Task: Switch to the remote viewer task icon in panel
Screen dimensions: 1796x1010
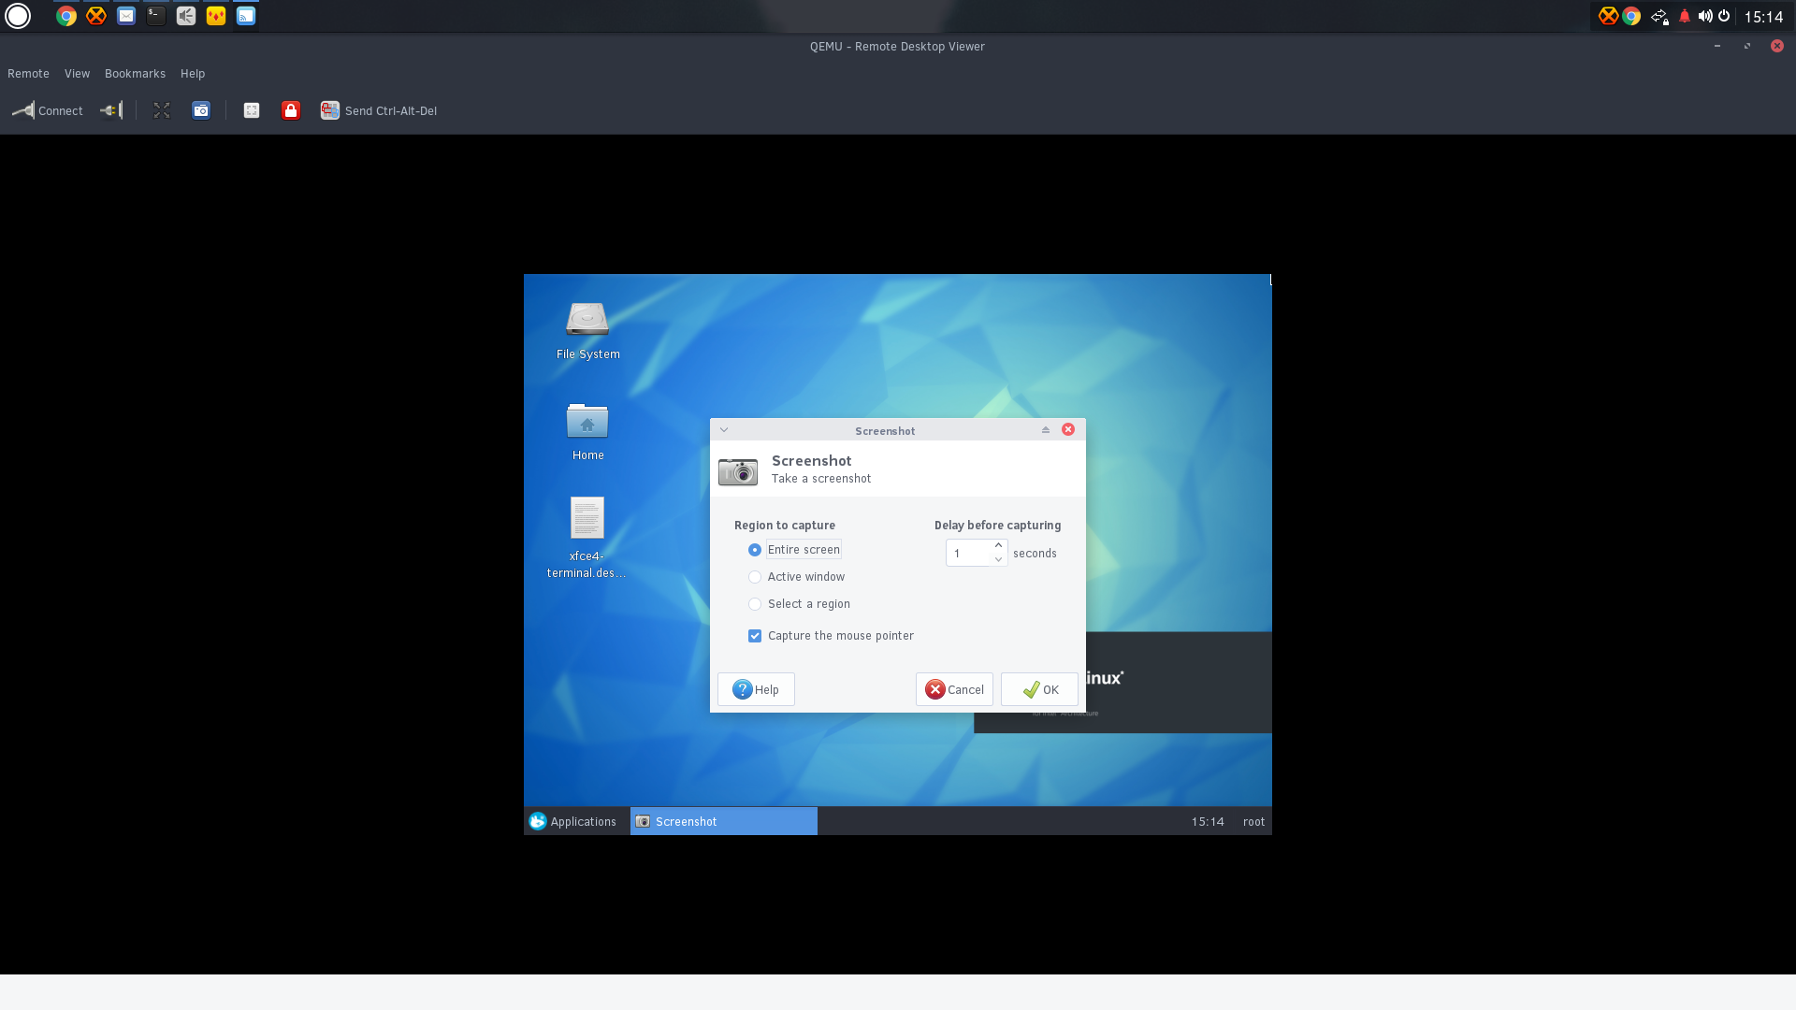Action: (x=246, y=16)
